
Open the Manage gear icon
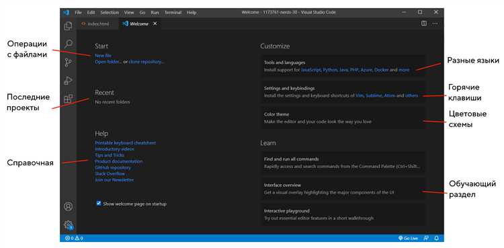[x=68, y=225]
